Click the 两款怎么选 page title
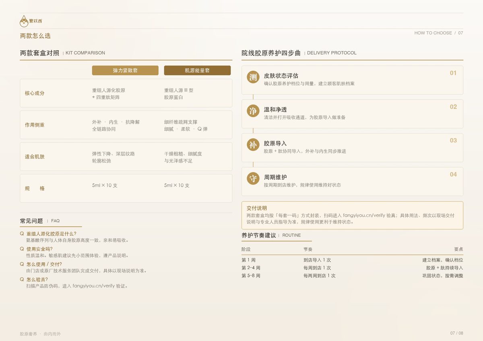The height and width of the screenshot is (341, 483). 35,36
